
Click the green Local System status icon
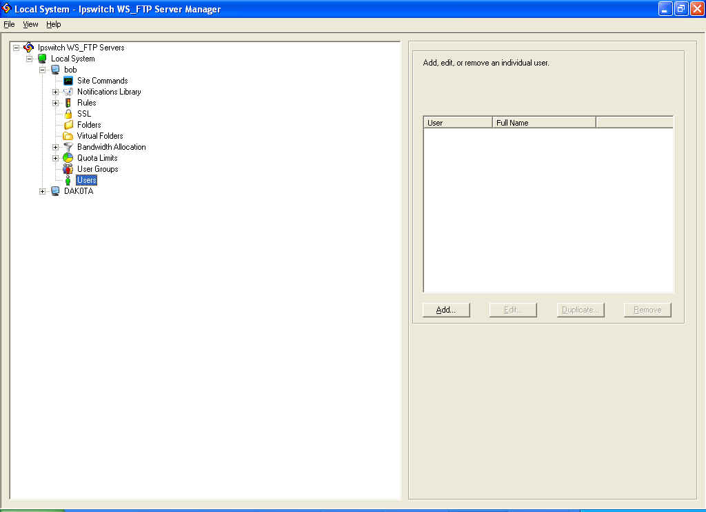pos(42,59)
